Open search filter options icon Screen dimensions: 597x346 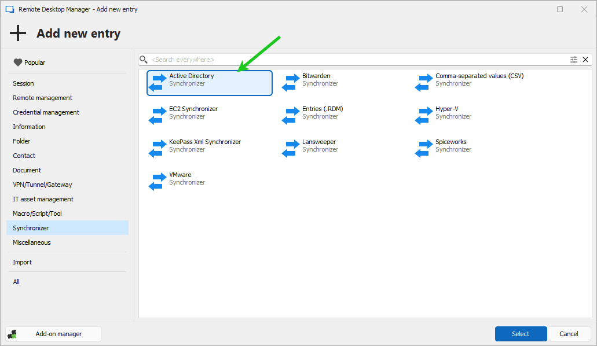pos(574,60)
